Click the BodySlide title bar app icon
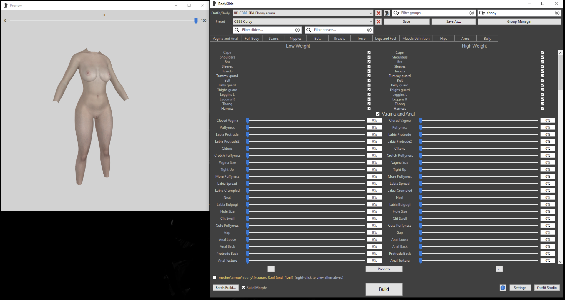 click(214, 4)
